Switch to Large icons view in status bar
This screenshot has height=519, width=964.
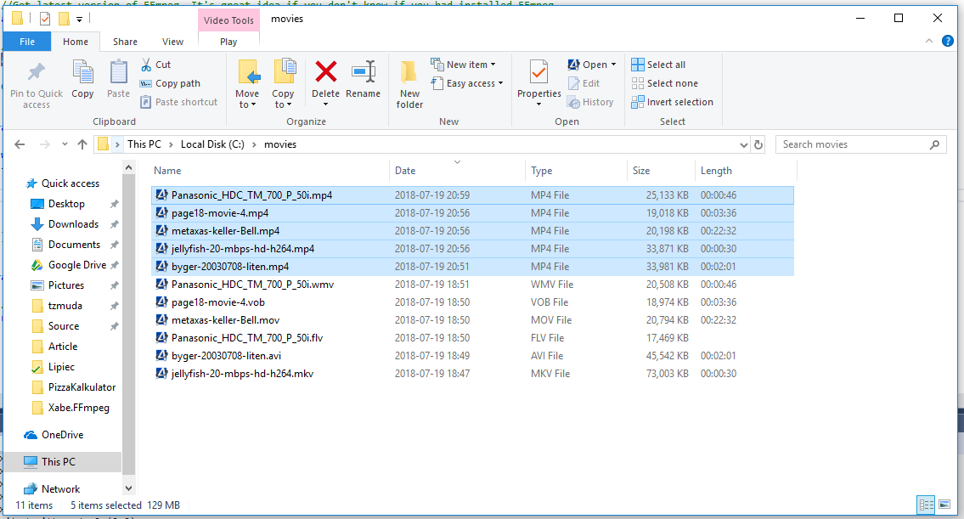[944, 505]
